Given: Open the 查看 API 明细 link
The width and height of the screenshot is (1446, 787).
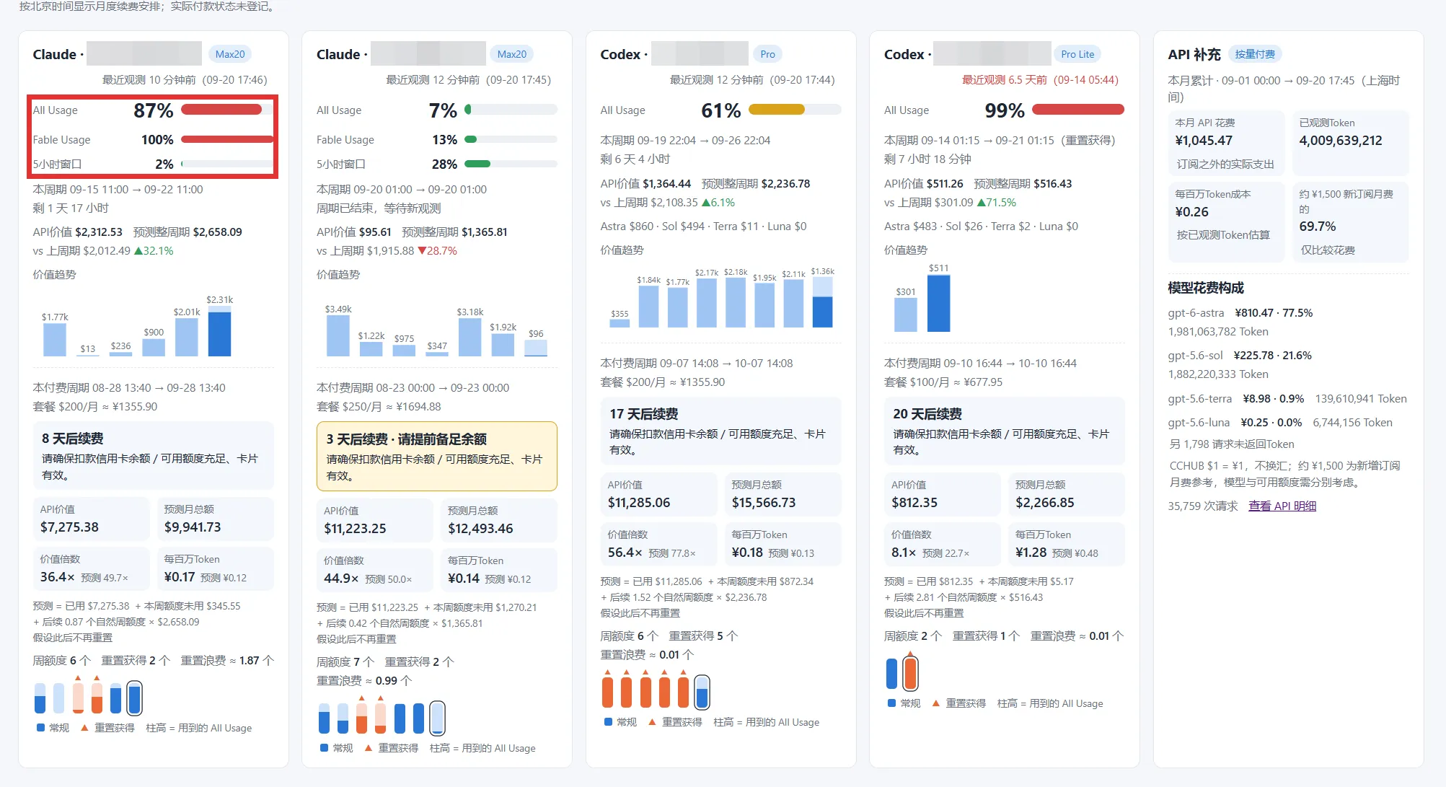Looking at the screenshot, I should coord(1282,506).
